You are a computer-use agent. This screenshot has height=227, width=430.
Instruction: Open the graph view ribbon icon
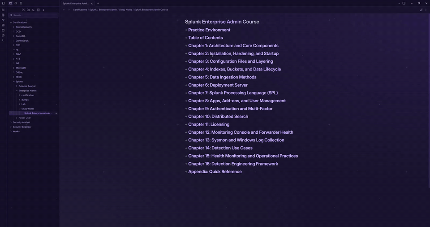click(x=3, y=20)
